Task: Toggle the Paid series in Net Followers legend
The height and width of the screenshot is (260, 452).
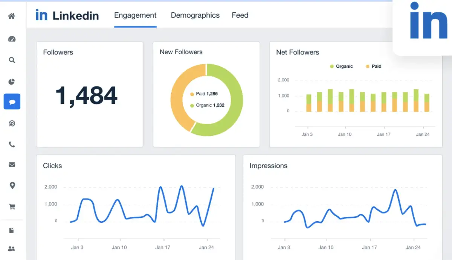Action: (373, 66)
